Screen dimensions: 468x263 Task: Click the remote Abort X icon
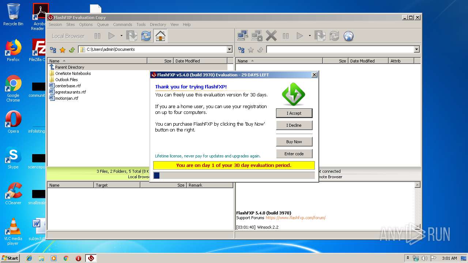(271, 36)
